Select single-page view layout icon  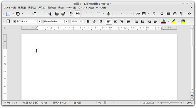point(144,103)
